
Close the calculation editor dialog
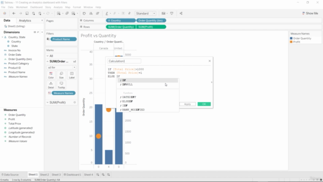click(209, 61)
